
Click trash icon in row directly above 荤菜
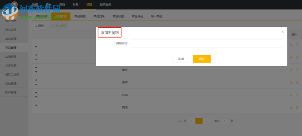(x=297, y=57)
